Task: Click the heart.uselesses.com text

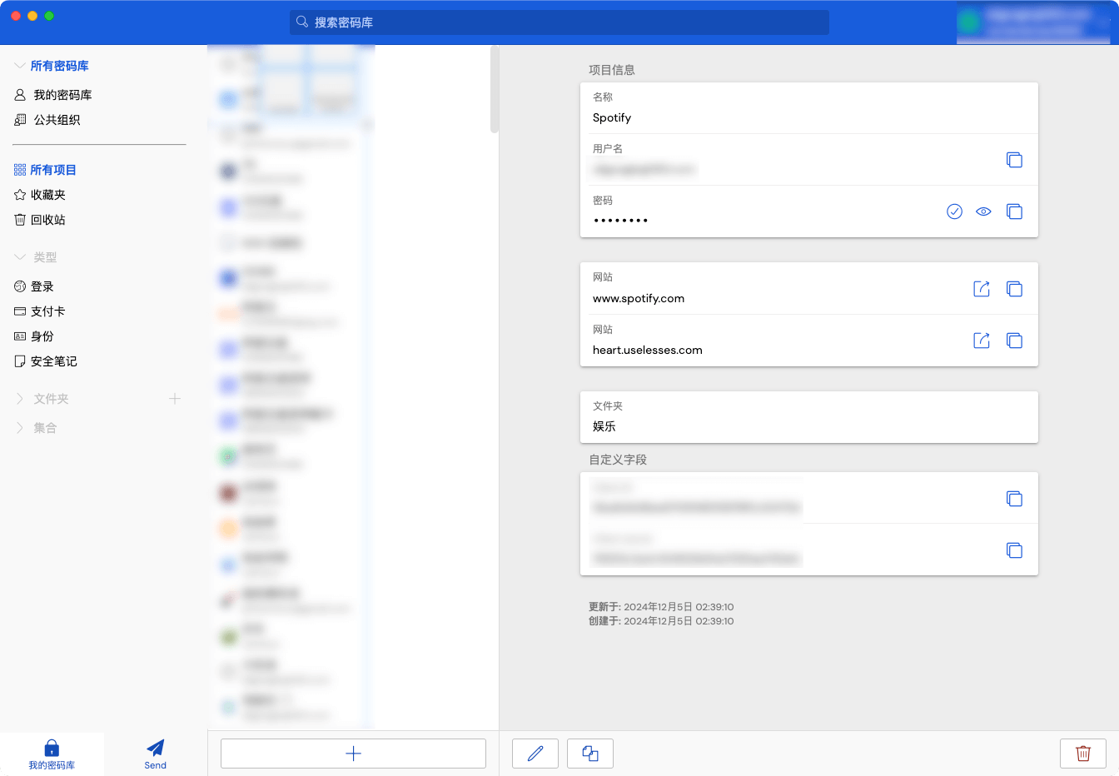Action: pos(648,351)
